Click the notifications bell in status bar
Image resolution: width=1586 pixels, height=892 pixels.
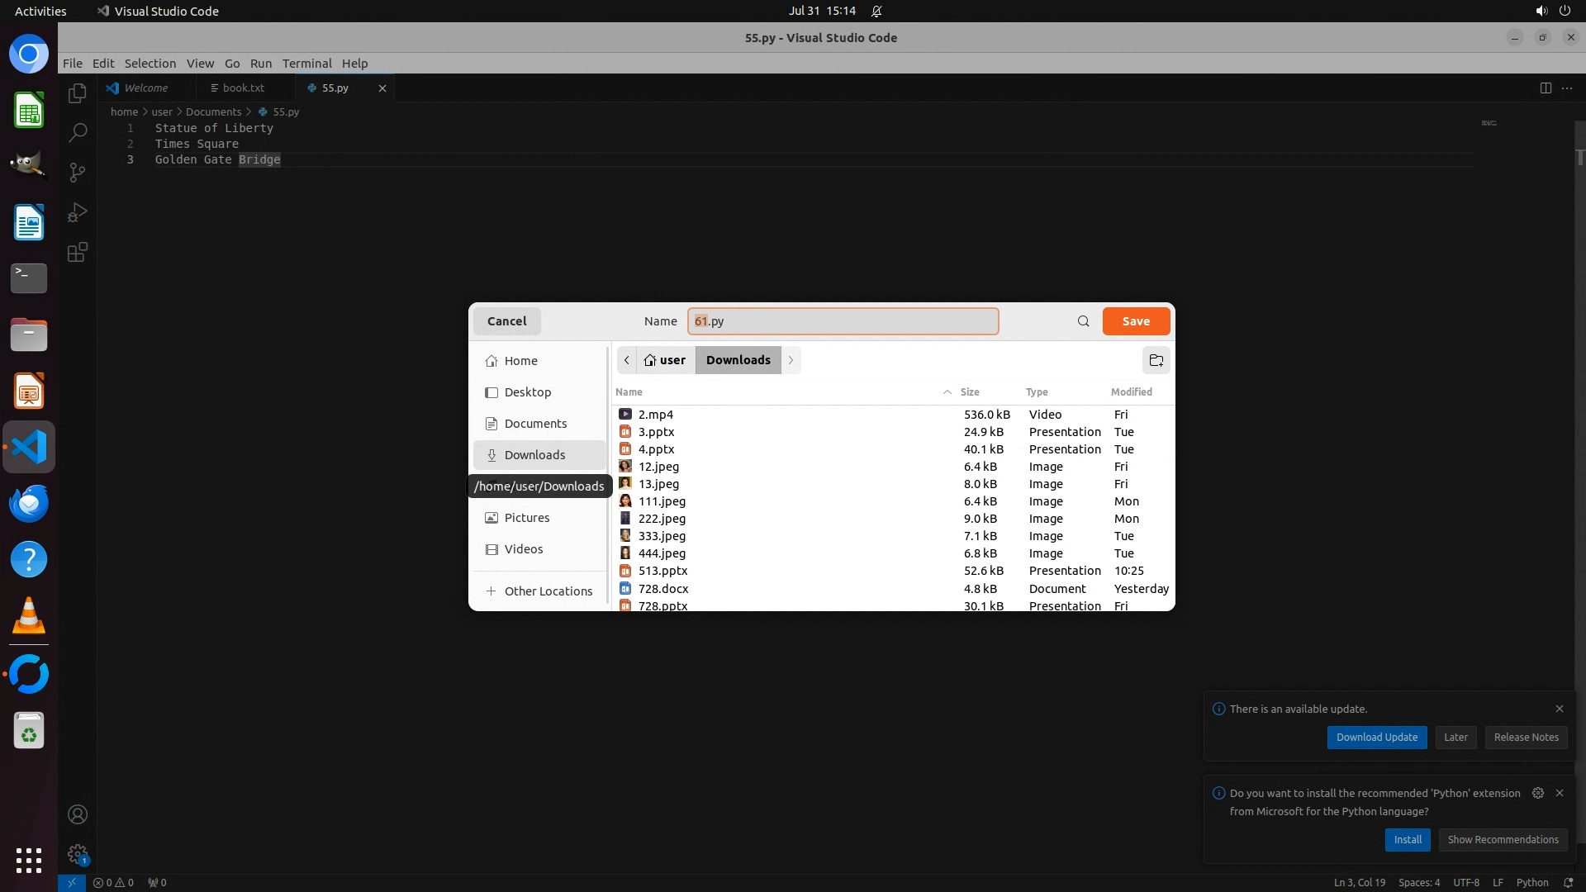pos(1568,882)
